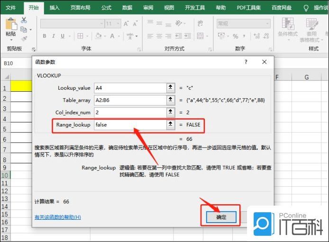
Task: Click 确定 button in function dialog
Action: click(221, 217)
